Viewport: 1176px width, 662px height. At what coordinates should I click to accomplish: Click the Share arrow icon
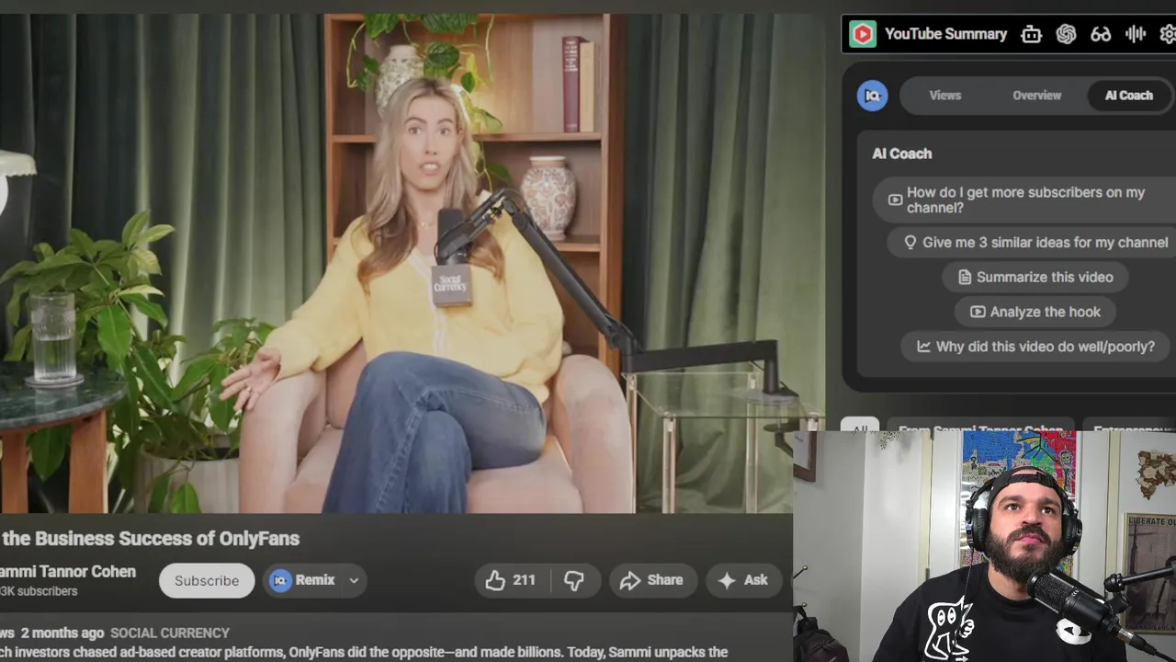point(629,580)
